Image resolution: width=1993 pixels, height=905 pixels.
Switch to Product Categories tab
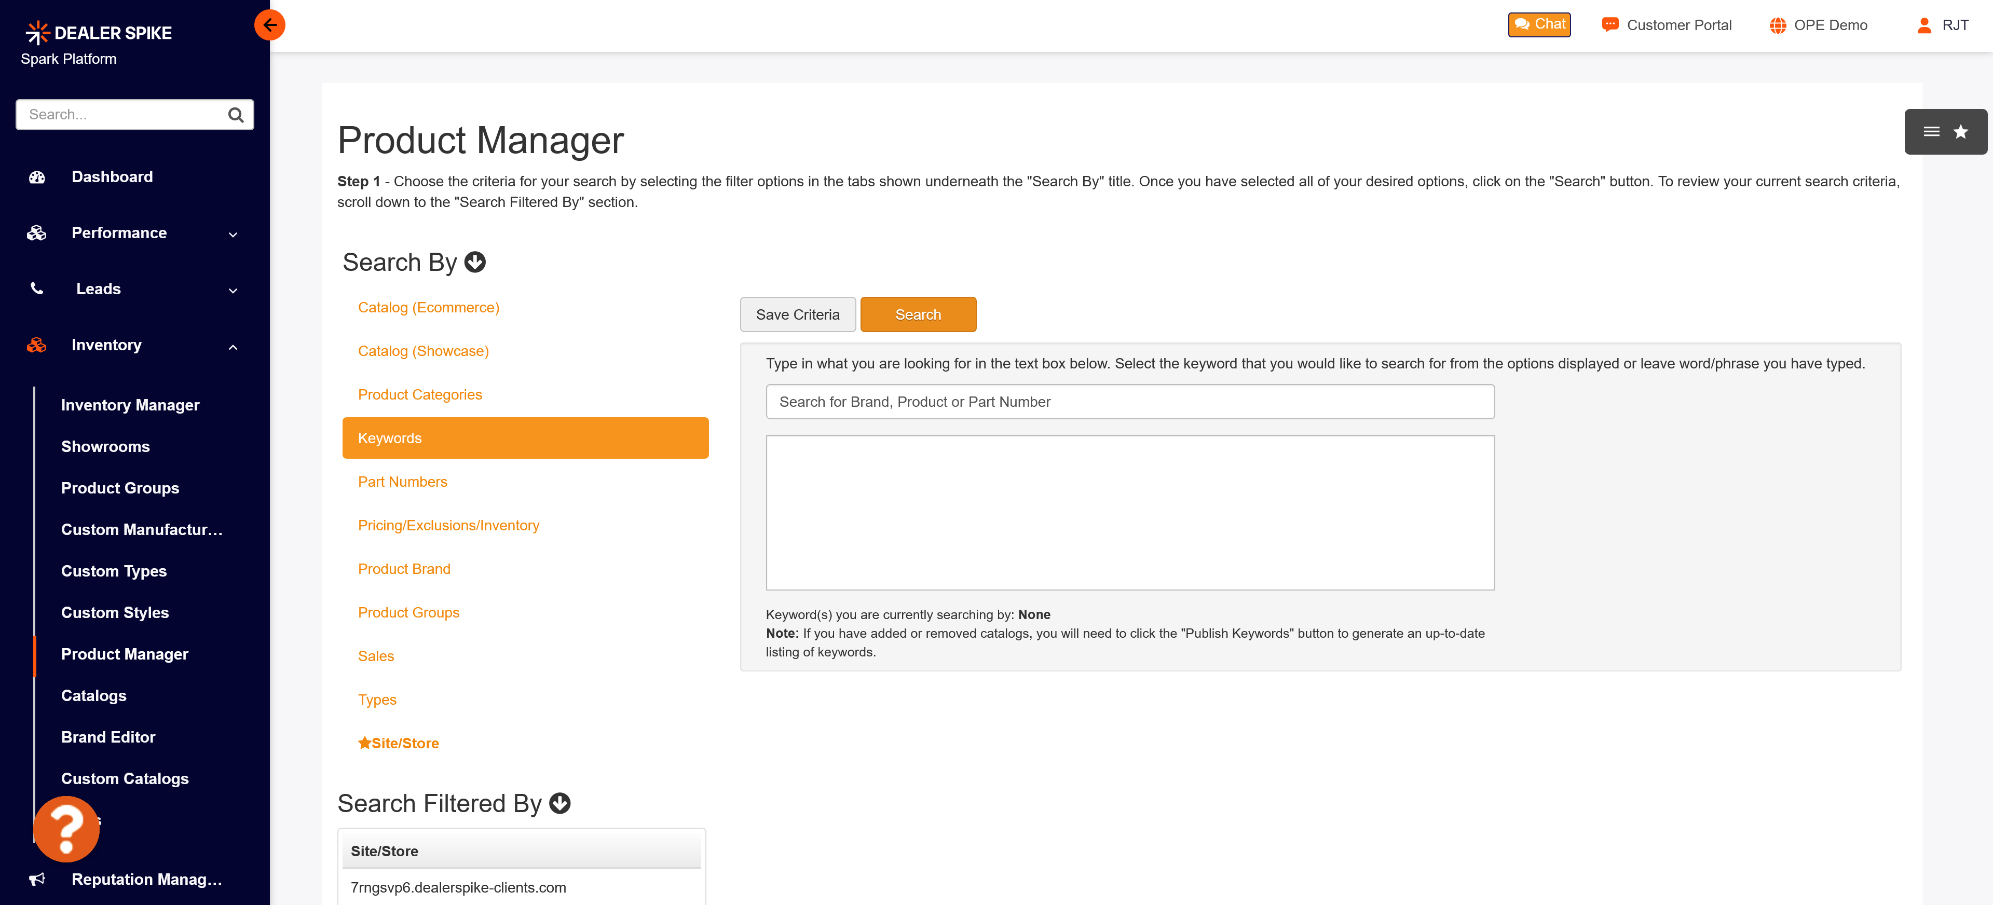(x=419, y=394)
